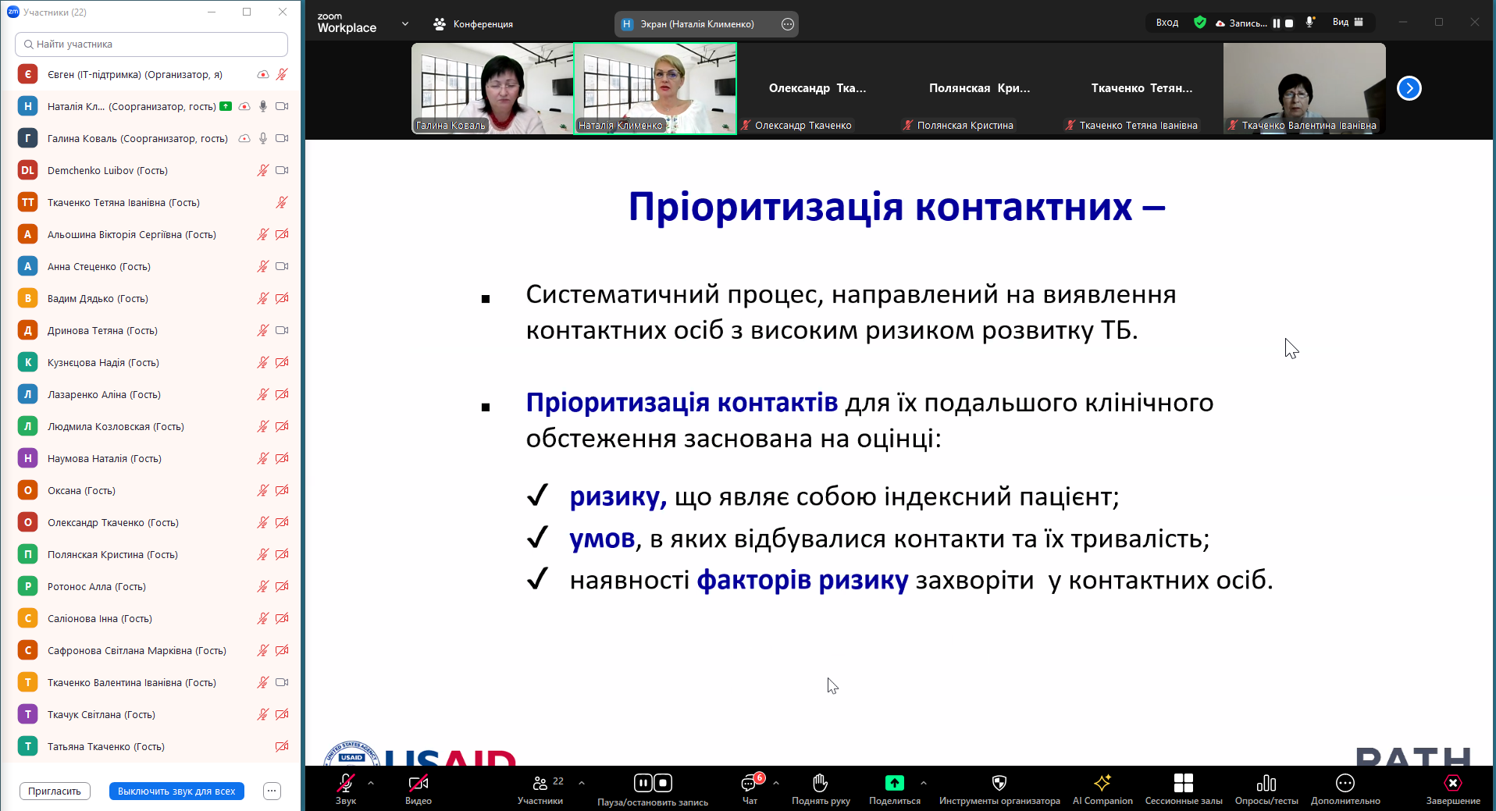Viewport: 1496px width, 811px height.
Task: Open the green Share screen icon
Action: tap(894, 783)
